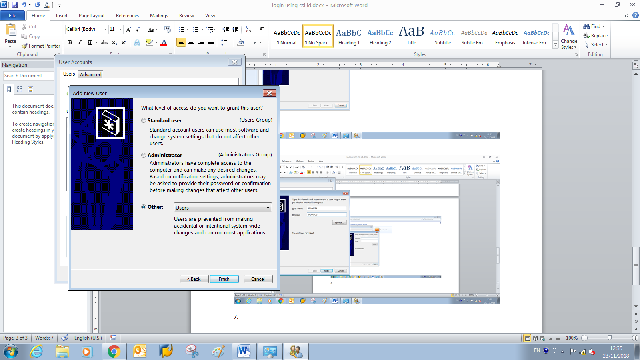This screenshot has height=360, width=640.
Task: Switch to Insert ribbon tab
Action: coord(62,16)
